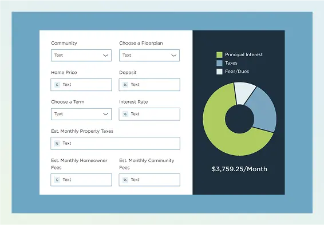Viewport: 324px width, 225px height.
Task: Click the Deposit label
Action: click(x=128, y=73)
